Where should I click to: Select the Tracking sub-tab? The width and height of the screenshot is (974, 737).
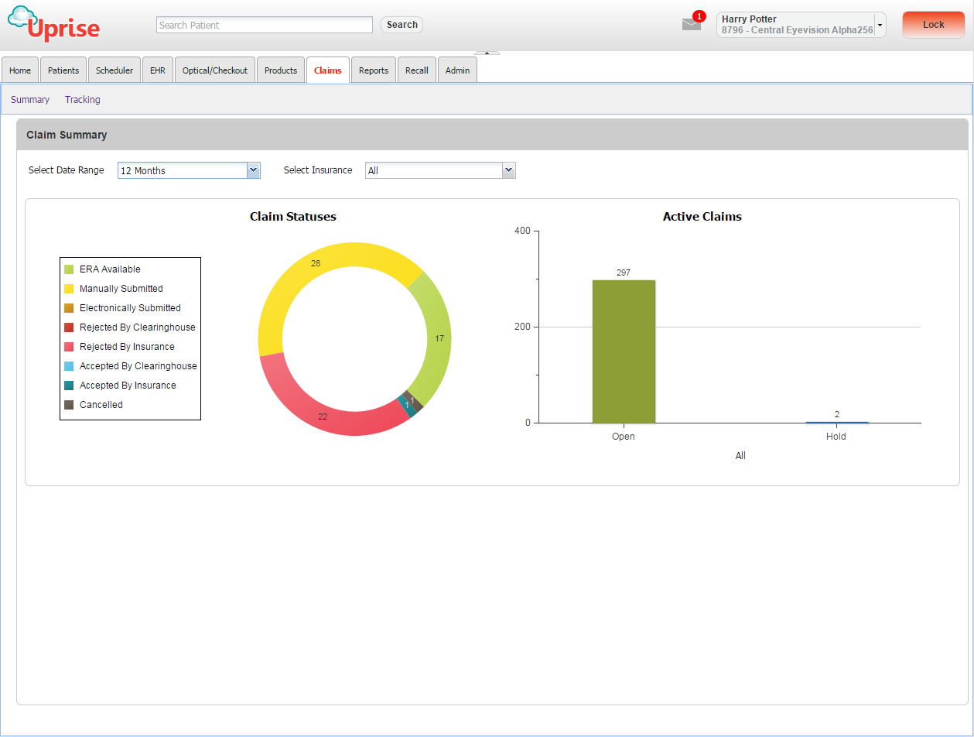tap(82, 99)
